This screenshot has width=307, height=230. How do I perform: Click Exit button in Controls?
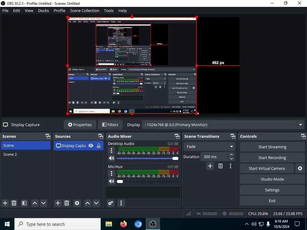[x=272, y=201]
